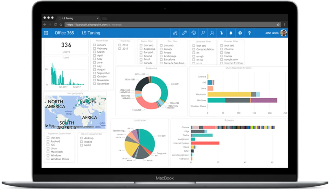Check iOS in Operation System Filter
The width and height of the screenshot is (330, 190).
click(x=48, y=145)
